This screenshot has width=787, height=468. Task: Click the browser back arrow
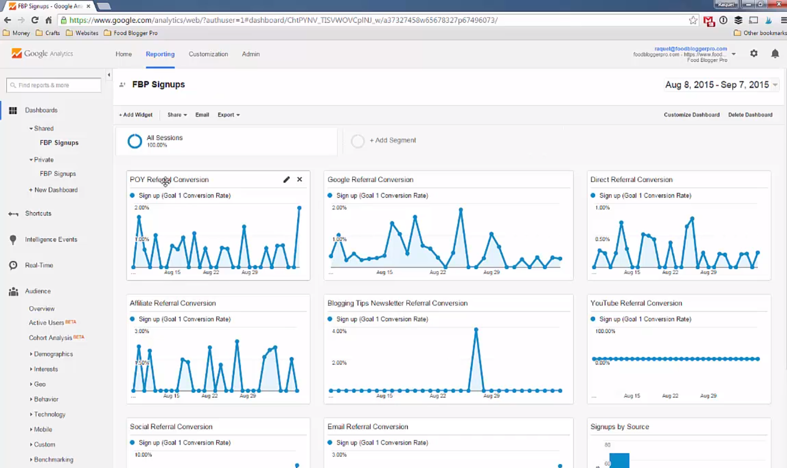(7, 20)
